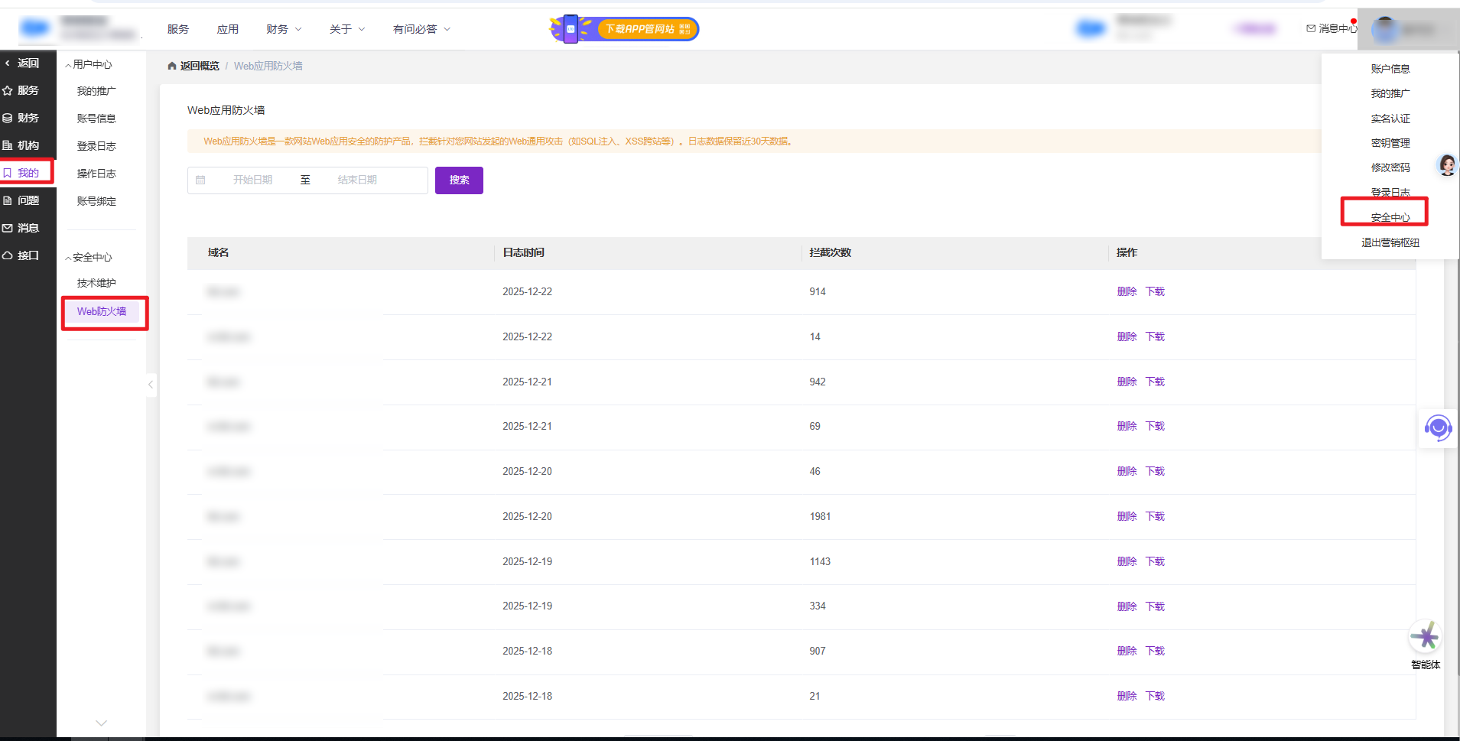Image resolution: width=1460 pixels, height=741 pixels.
Task: Click 下载 for the 914 interceptions row
Action: (1155, 291)
